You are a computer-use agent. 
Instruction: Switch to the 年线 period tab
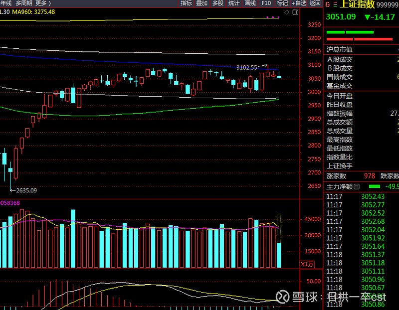pyautogui.click(x=6, y=3)
